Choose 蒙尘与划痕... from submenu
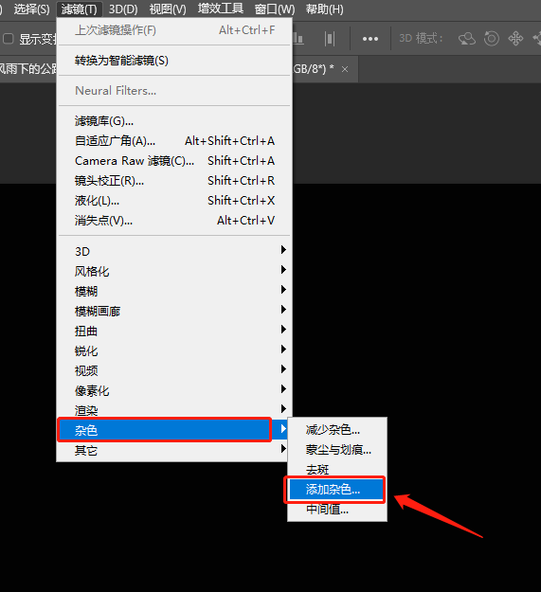The image size is (541, 592). (x=337, y=450)
